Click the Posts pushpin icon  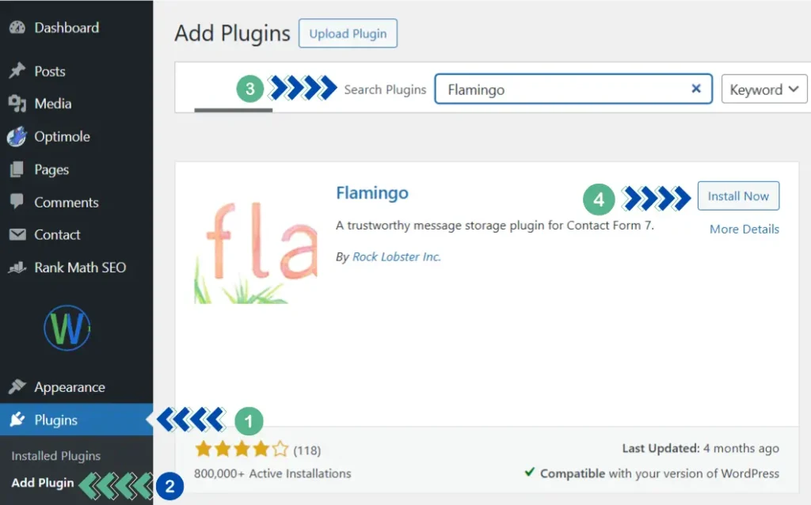coord(17,71)
